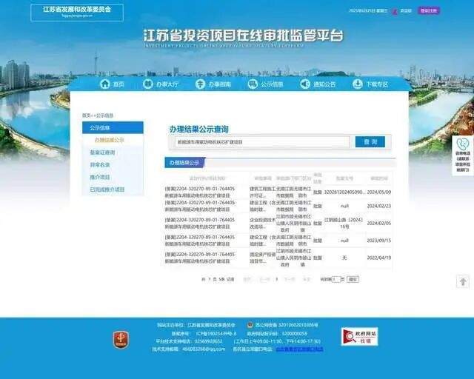Click the scroll-to-top arrow icon
This screenshot has width=474, height=379.
click(x=463, y=281)
